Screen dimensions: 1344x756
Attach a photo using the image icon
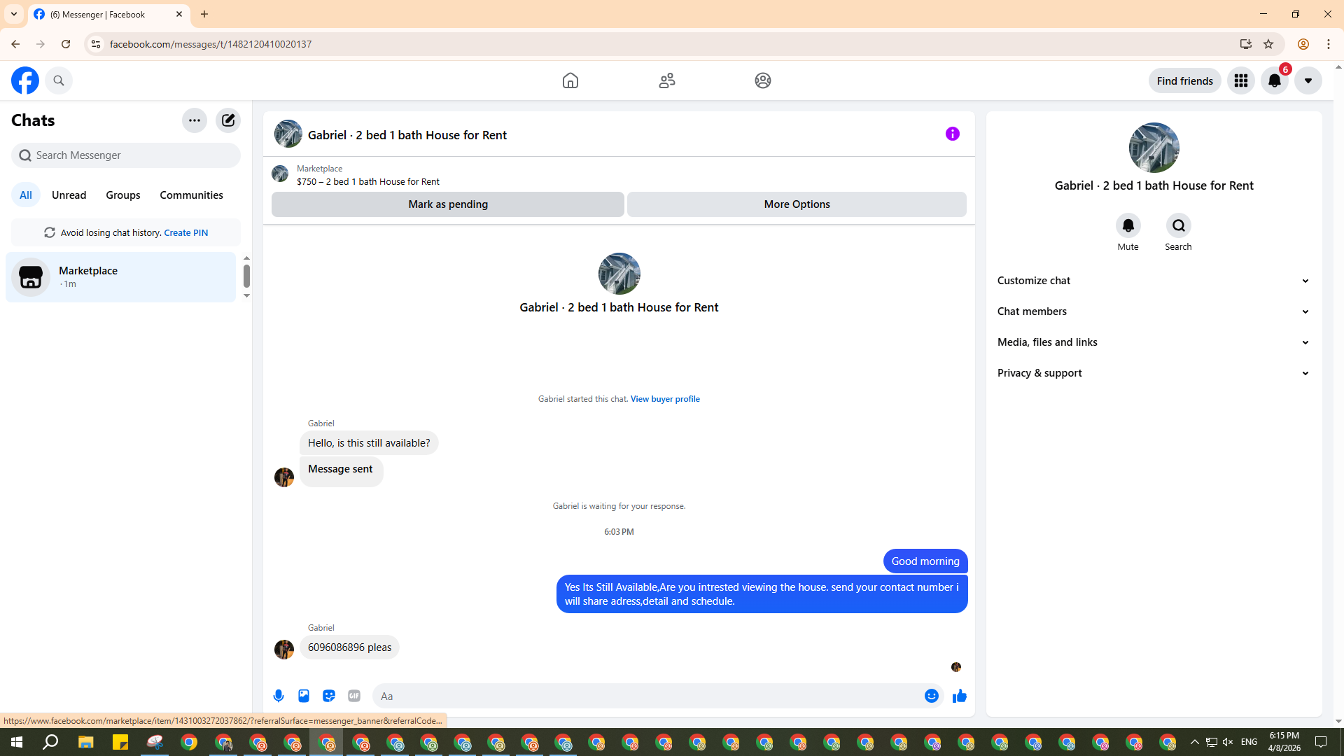[x=304, y=696]
